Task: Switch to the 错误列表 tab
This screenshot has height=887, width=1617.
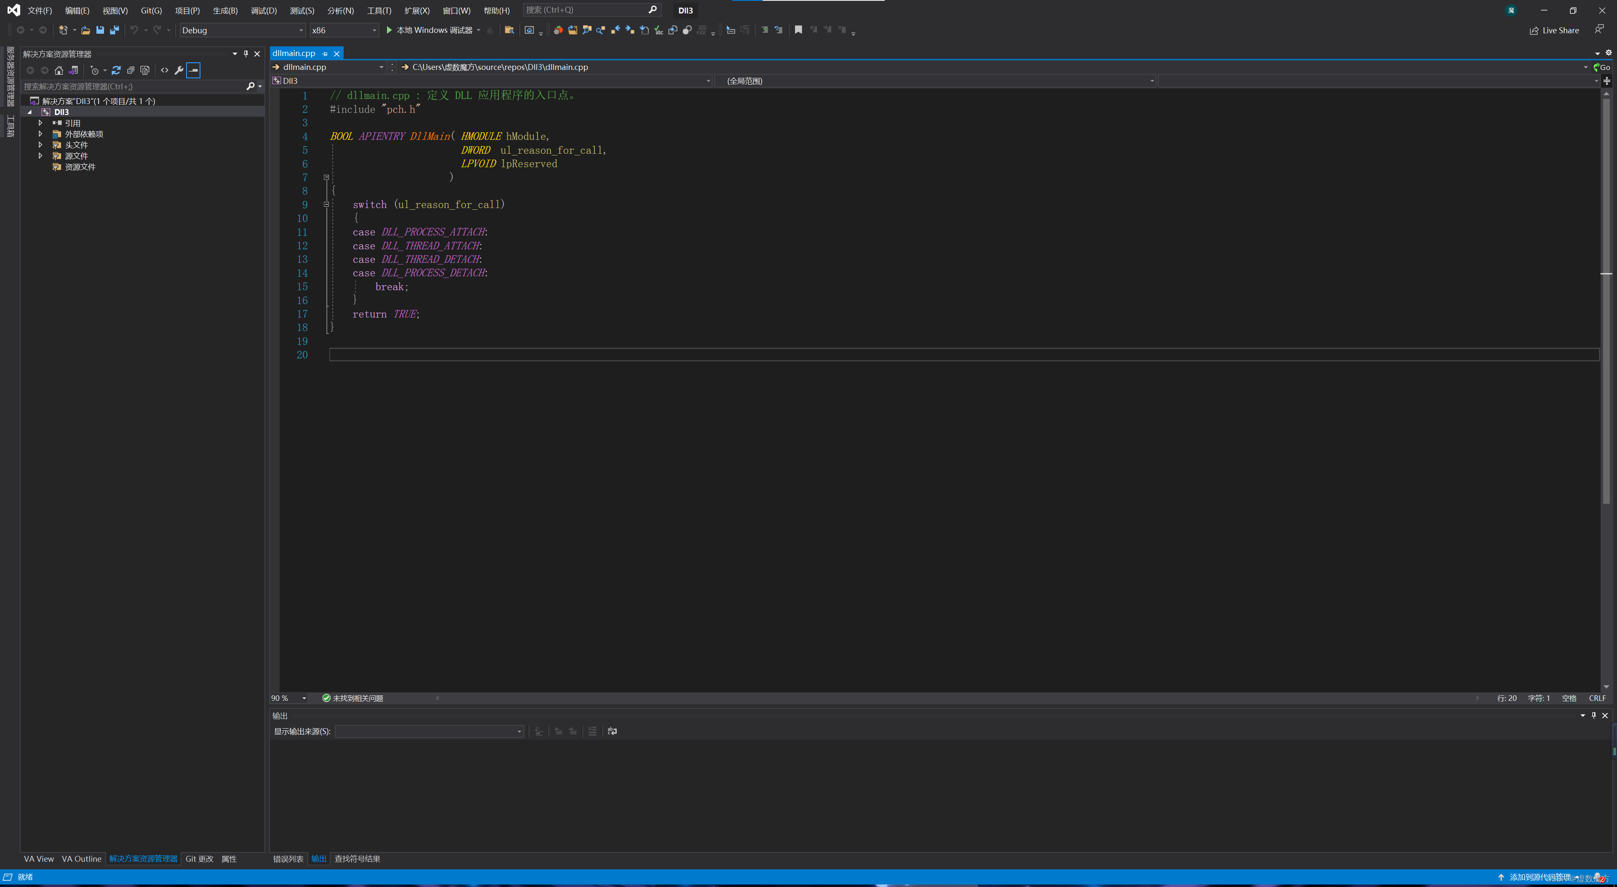Action: 288,859
